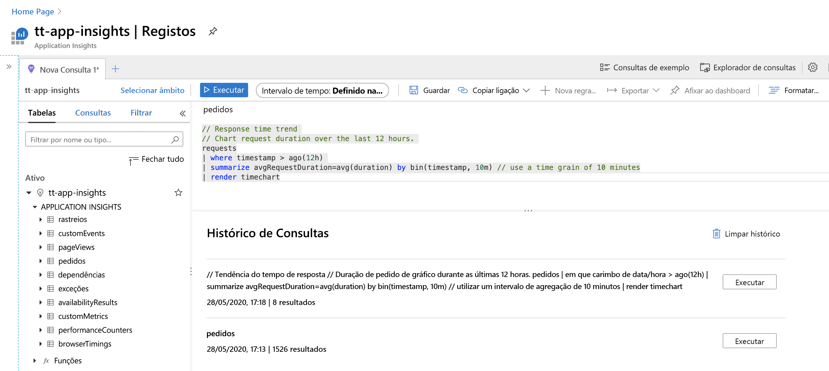
Task: Click the tt-app-insights lightbulb tree icon
Action: tap(40, 193)
